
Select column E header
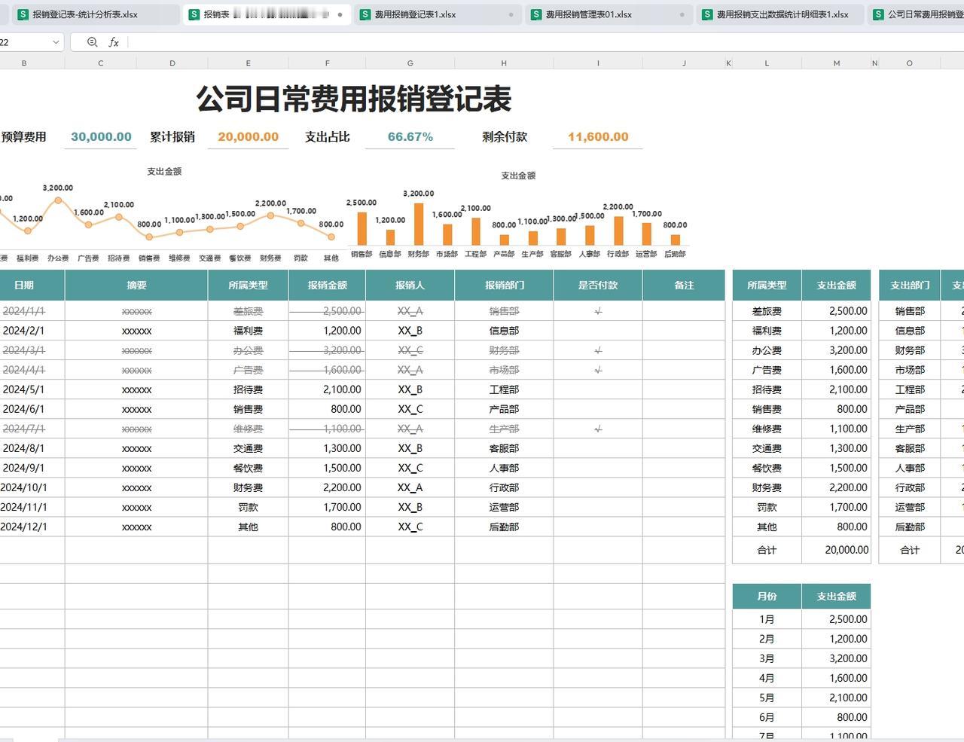(x=248, y=63)
